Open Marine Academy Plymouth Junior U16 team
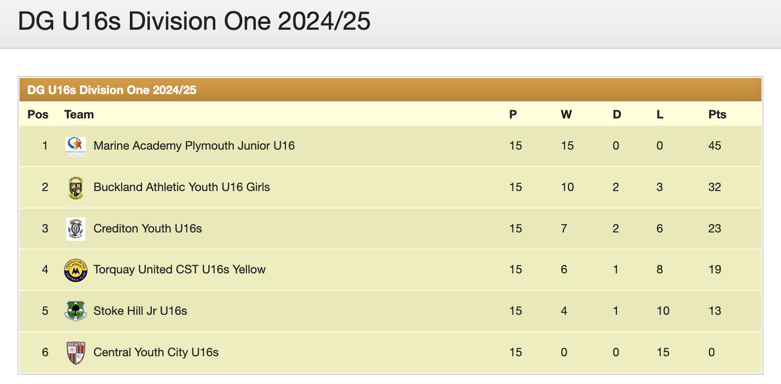This screenshot has height=384, width=781. (x=194, y=146)
